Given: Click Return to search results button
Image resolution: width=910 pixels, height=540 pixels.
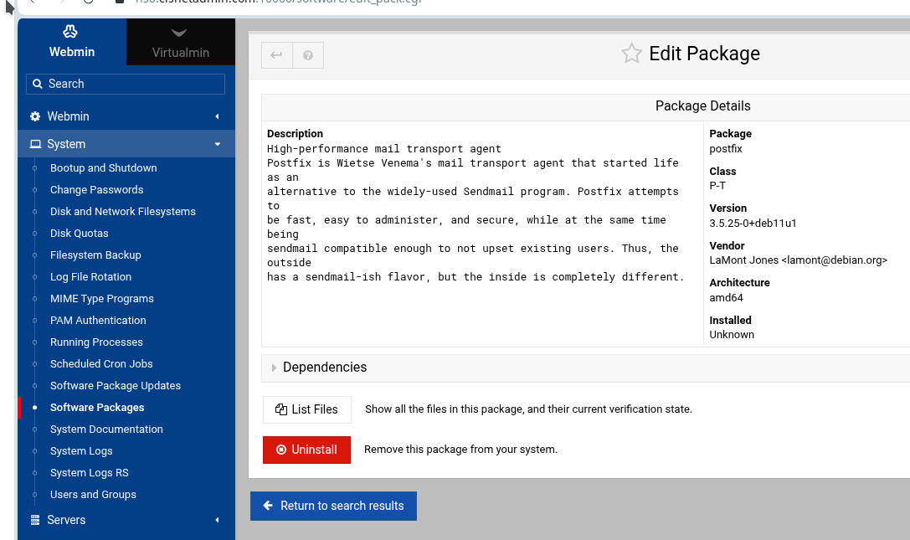Looking at the screenshot, I should point(333,506).
